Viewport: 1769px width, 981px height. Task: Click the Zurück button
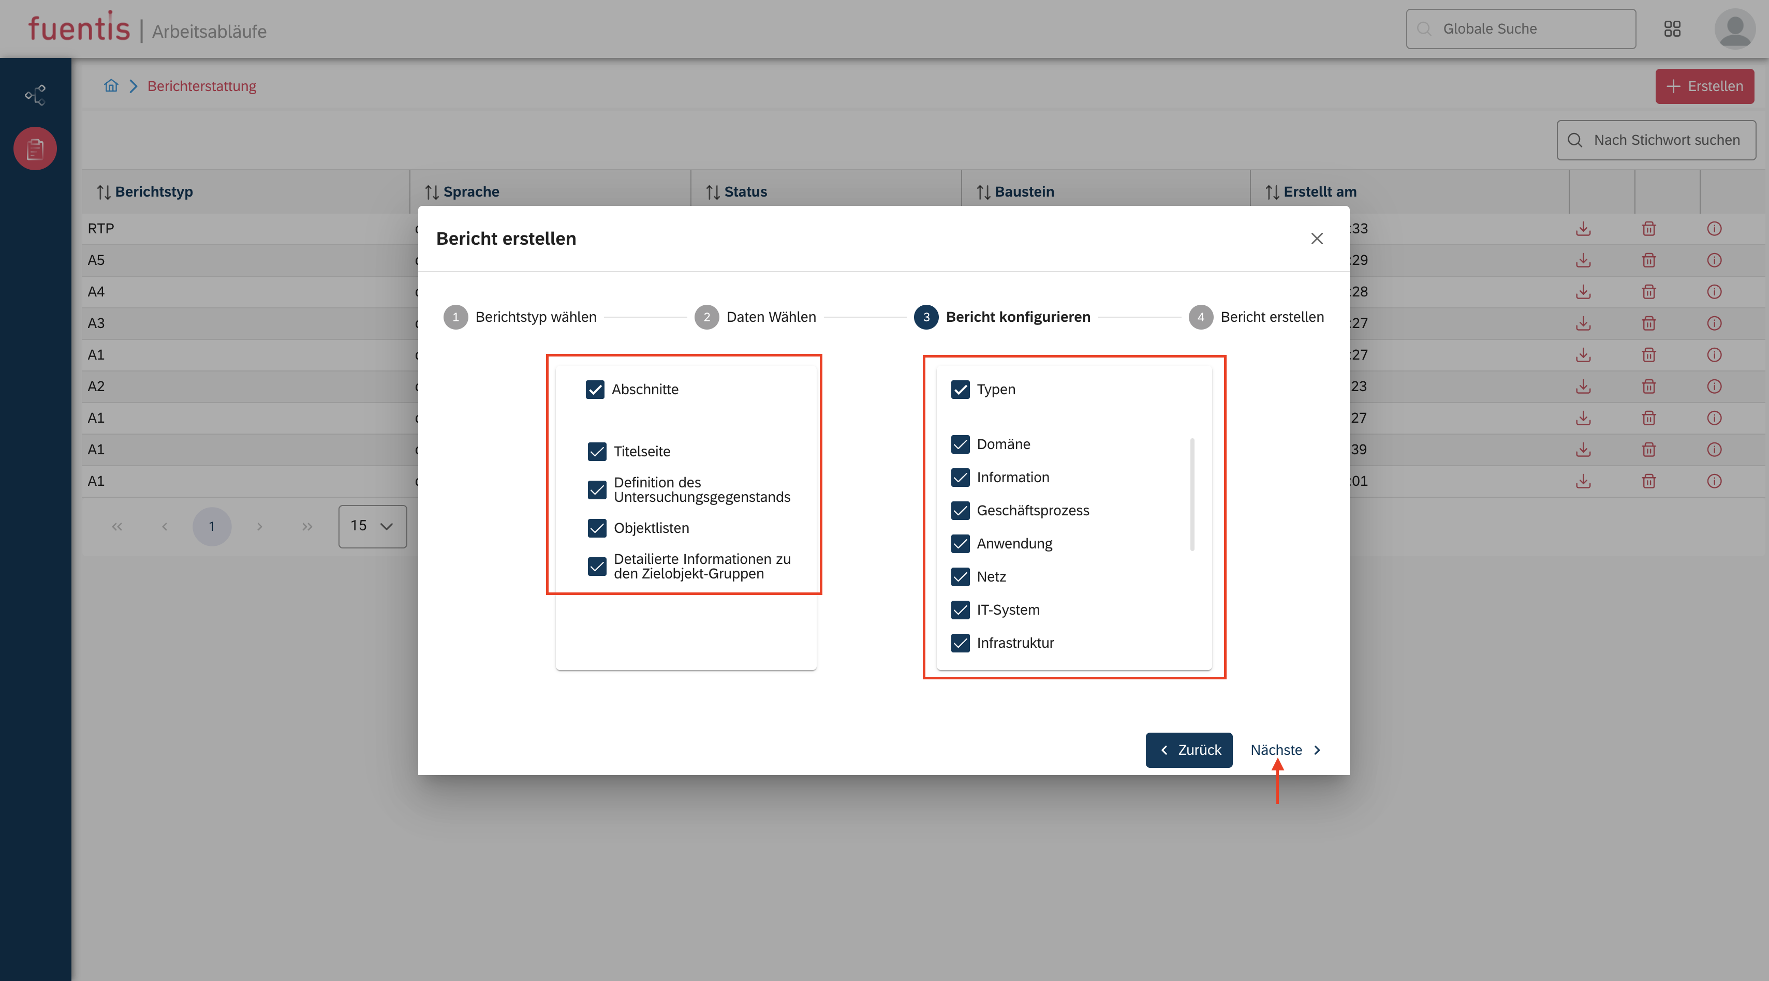pyautogui.click(x=1189, y=750)
